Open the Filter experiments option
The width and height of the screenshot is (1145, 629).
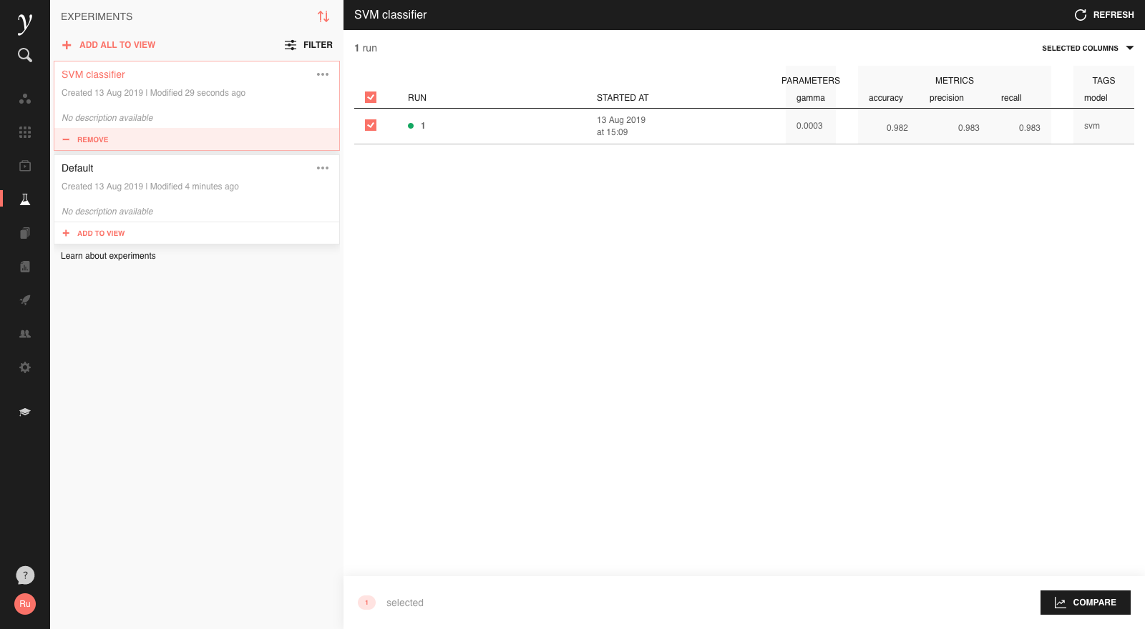309,45
